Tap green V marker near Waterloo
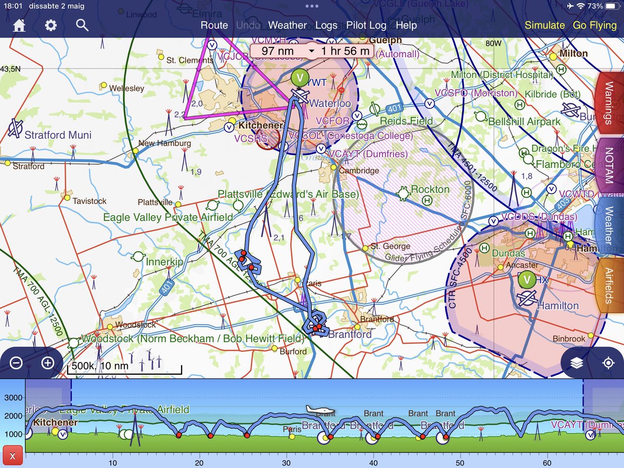This screenshot has width=624, height=468. pos(299,77)
